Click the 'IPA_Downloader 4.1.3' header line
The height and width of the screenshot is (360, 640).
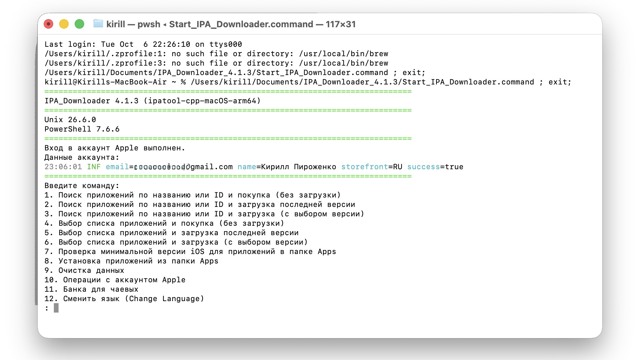(x=152, y=101)
